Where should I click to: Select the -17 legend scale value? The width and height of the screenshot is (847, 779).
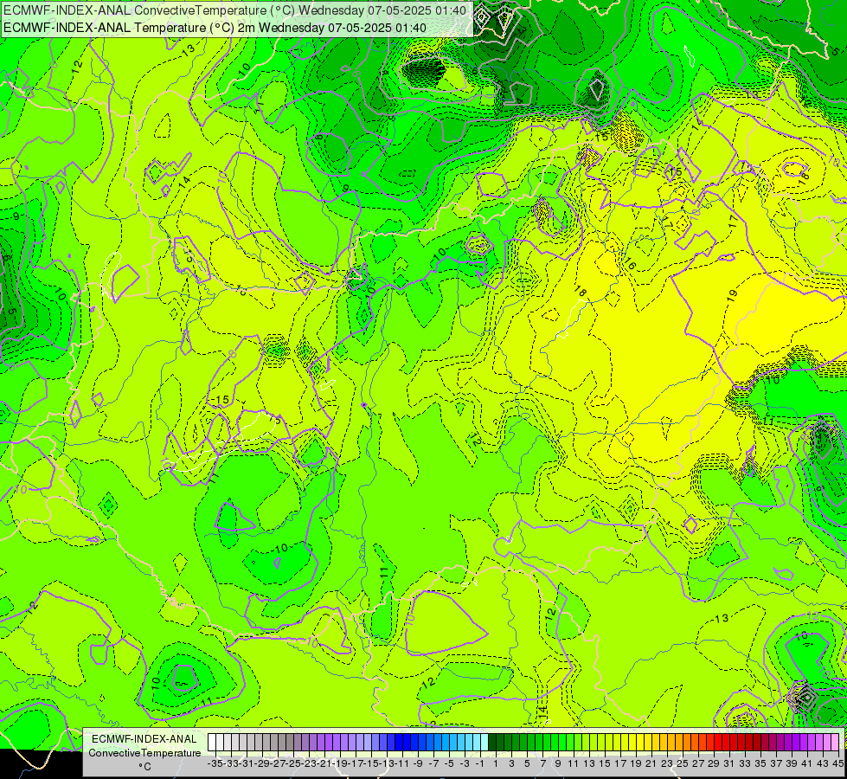pos(356,763)
